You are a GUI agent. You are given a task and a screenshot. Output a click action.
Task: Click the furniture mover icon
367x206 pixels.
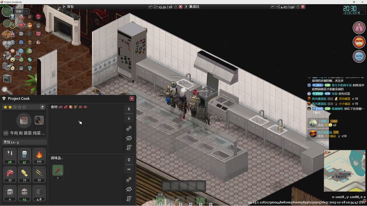pos(7,78)
